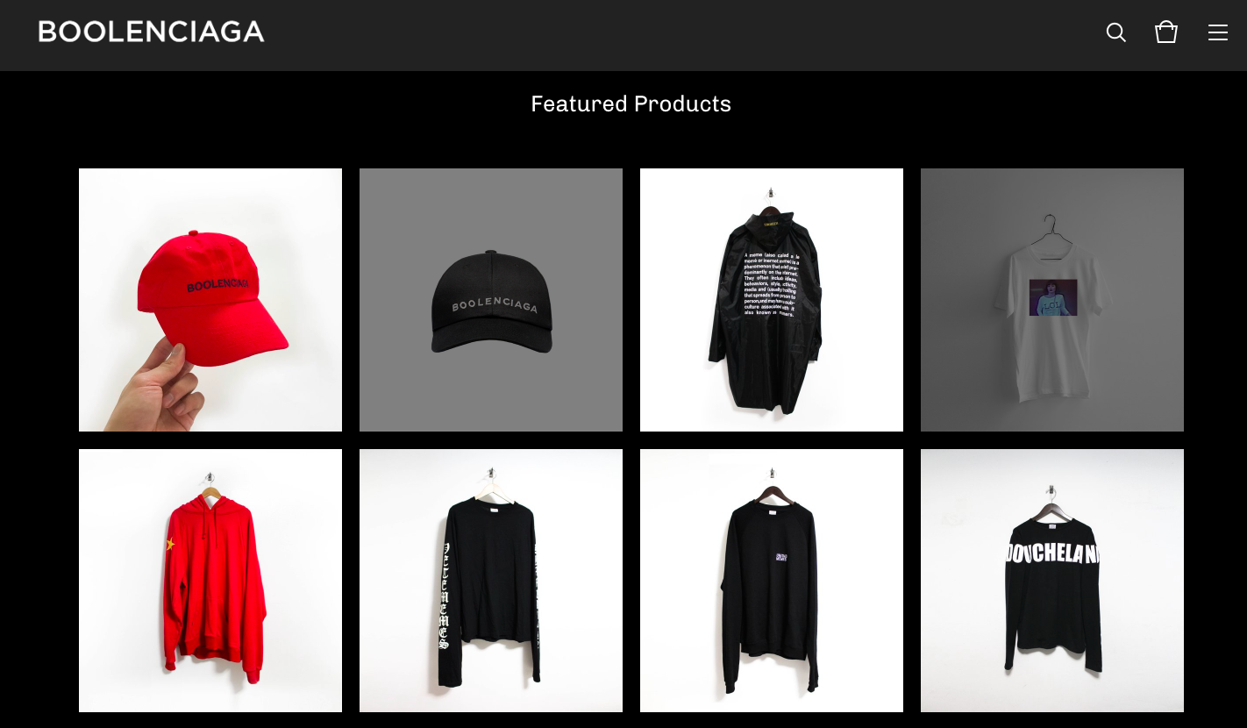
Task: Click the Featured Products heading
Action: point(631,103)
